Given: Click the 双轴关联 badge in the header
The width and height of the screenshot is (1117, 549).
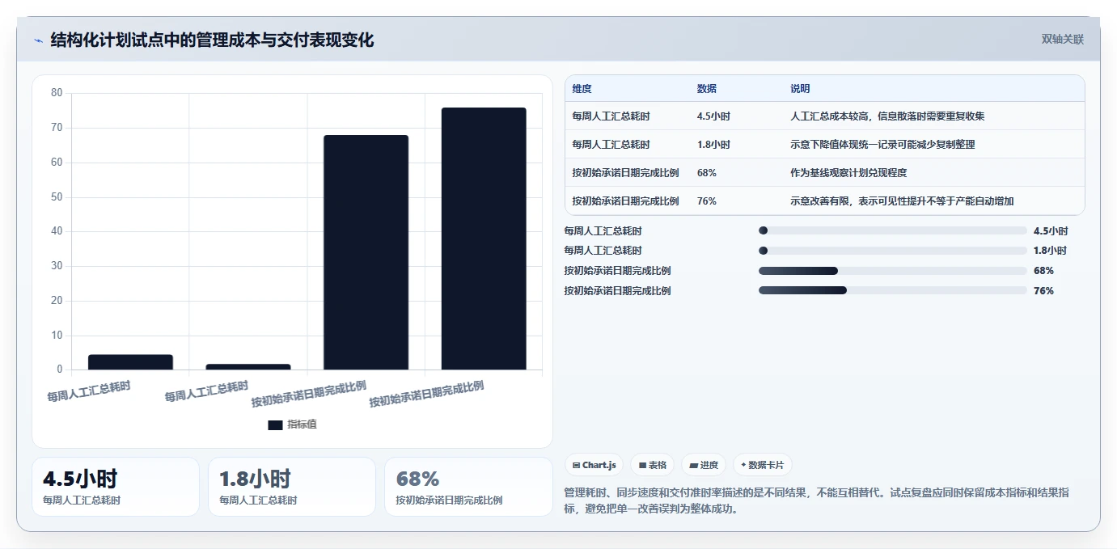Looking at the screenshot, I should pyautogui.click(x=1062, y=39).
